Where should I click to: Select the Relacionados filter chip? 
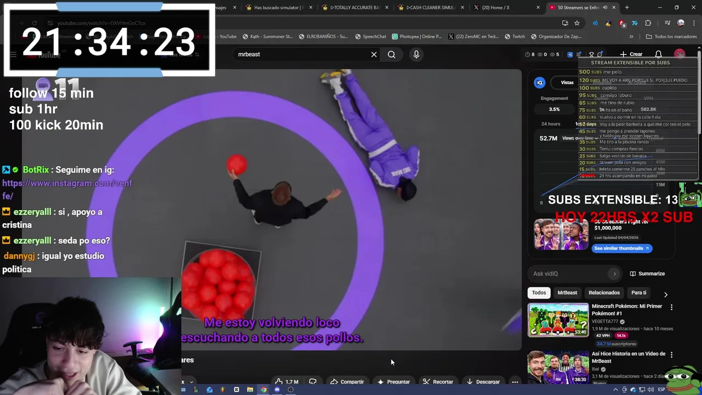(604, 293)
